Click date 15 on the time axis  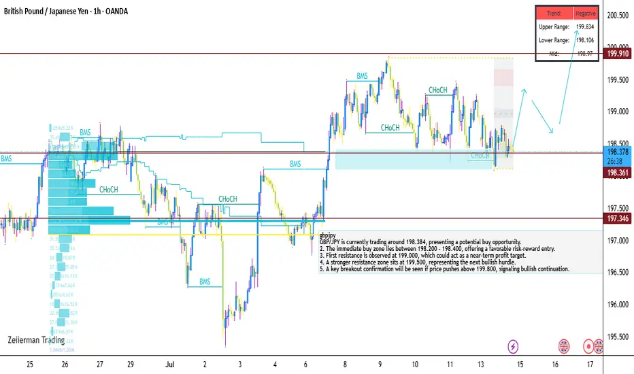520,364
